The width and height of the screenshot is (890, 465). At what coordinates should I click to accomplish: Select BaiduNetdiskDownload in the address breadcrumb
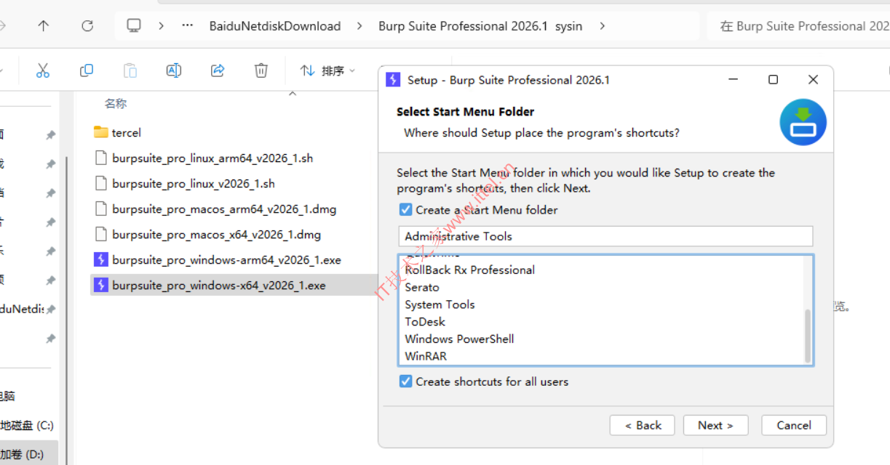click(275, 26)
